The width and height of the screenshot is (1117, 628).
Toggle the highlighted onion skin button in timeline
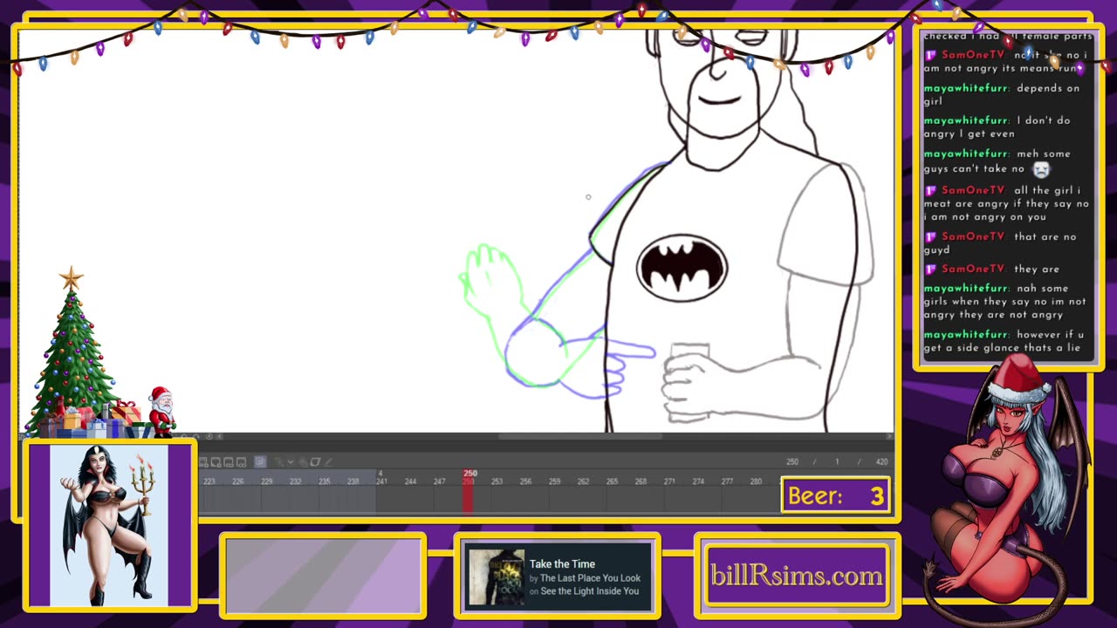(x=260, y=462)
